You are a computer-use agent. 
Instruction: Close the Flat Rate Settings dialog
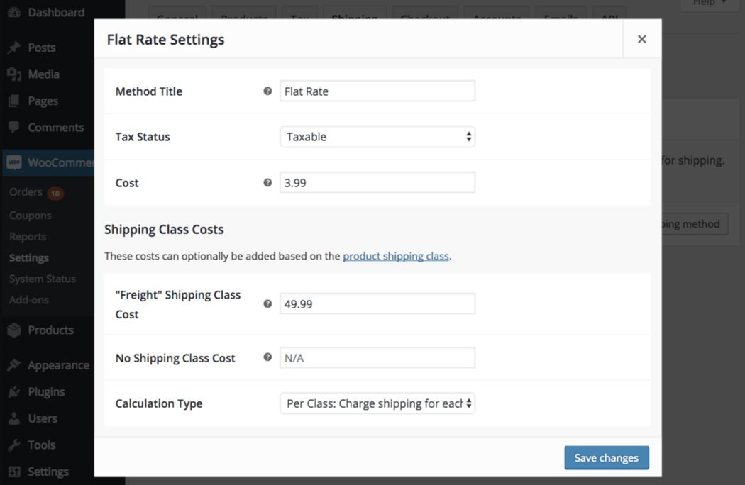pos(641,40)
